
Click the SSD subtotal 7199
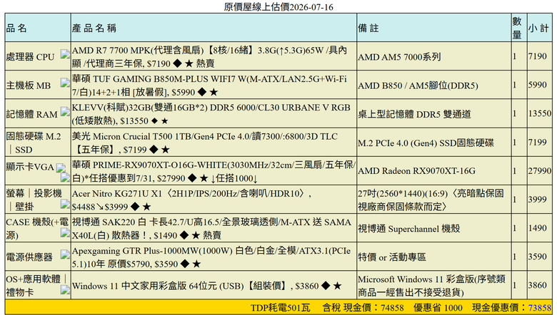[x=537, y=143]
